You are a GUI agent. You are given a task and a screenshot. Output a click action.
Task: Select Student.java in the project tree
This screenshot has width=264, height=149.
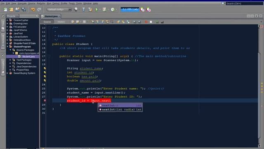(28, 57)
